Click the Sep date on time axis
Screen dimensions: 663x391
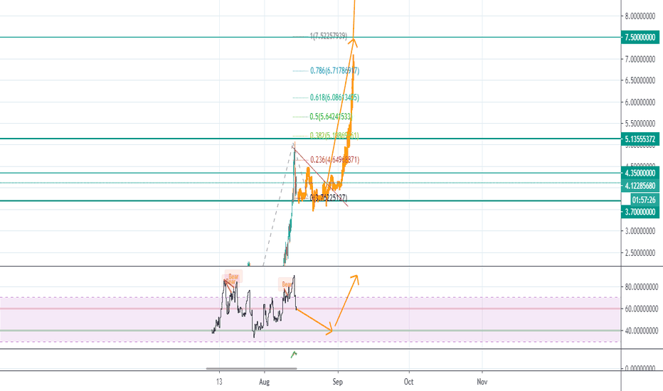tap(337, 382)
